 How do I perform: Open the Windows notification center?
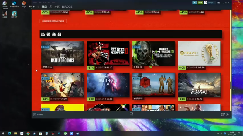pos(239,133)
